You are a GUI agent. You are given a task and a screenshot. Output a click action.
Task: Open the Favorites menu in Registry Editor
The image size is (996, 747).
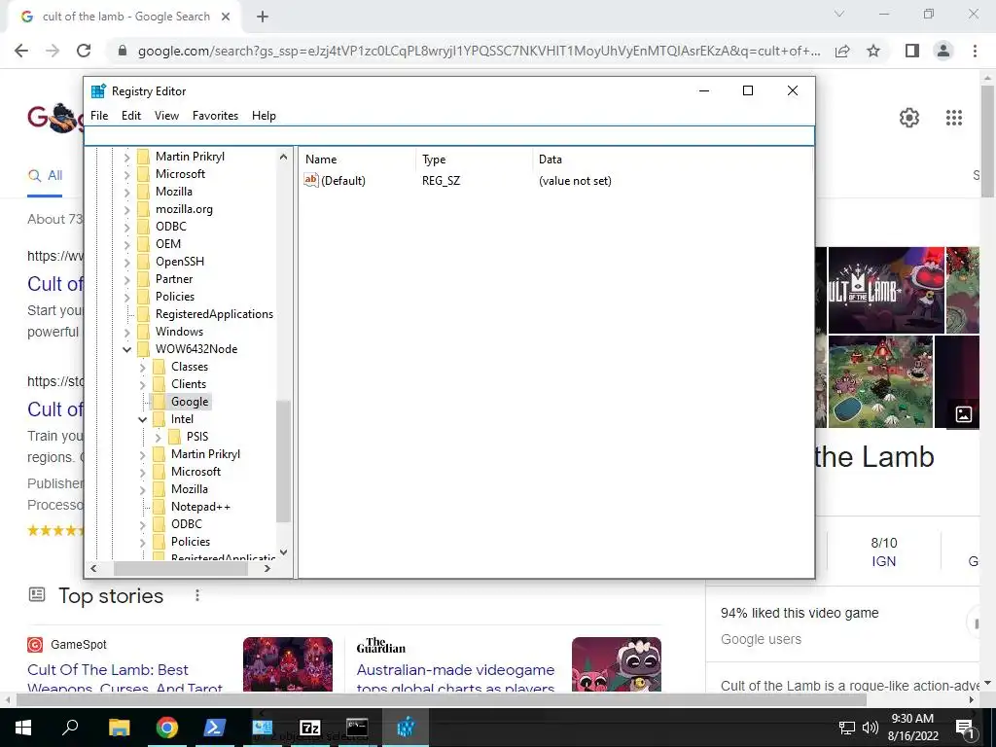coord(215,116)
